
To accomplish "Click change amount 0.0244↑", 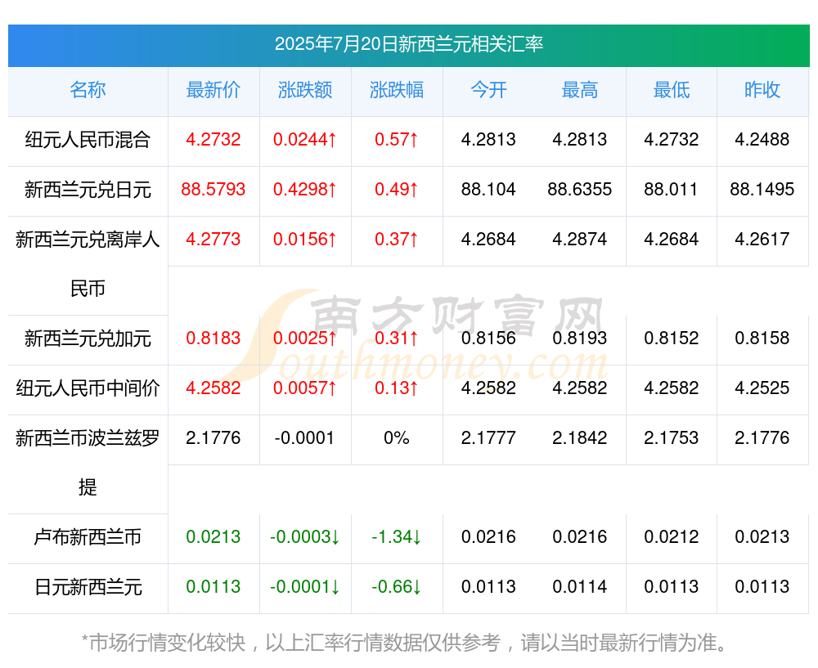I will (305, 140).
